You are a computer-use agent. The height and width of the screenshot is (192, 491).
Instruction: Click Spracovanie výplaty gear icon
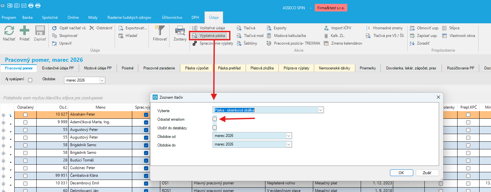[x=195, y=43]
